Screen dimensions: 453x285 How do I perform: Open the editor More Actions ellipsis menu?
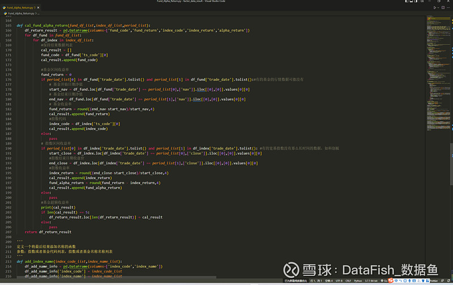[448, 7]
